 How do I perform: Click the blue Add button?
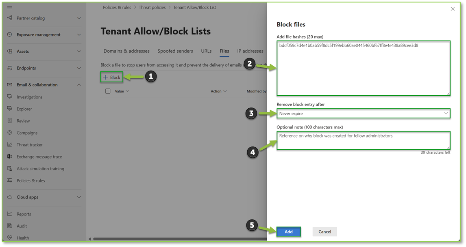click(x=289, y=232)
